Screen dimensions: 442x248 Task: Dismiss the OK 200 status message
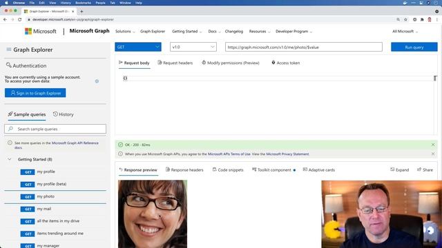433,145
